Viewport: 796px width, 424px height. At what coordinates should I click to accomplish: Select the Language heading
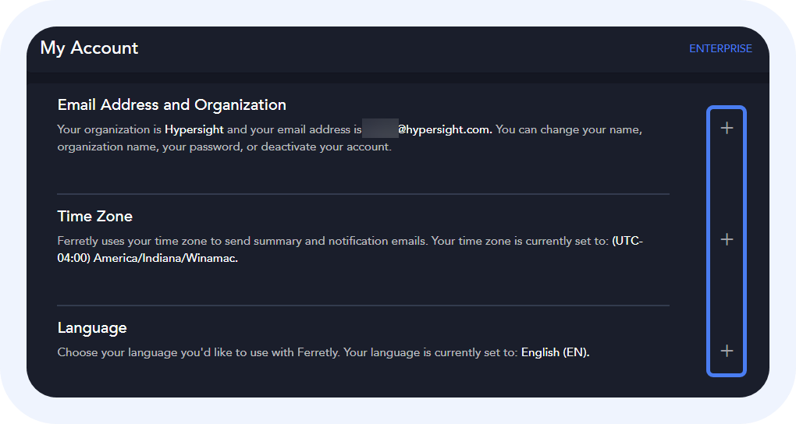pos(92,327)
